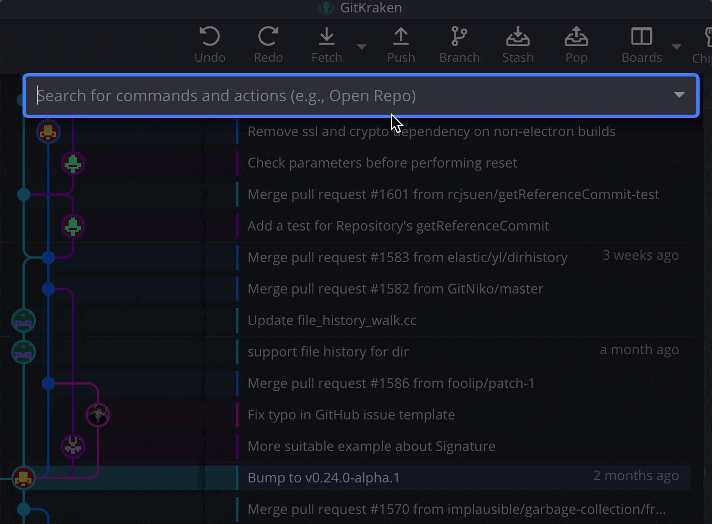The width and height of the screenshot is (712, 524).
Task: Click the Redo toolbar icon
Action: tap(268, 37)
